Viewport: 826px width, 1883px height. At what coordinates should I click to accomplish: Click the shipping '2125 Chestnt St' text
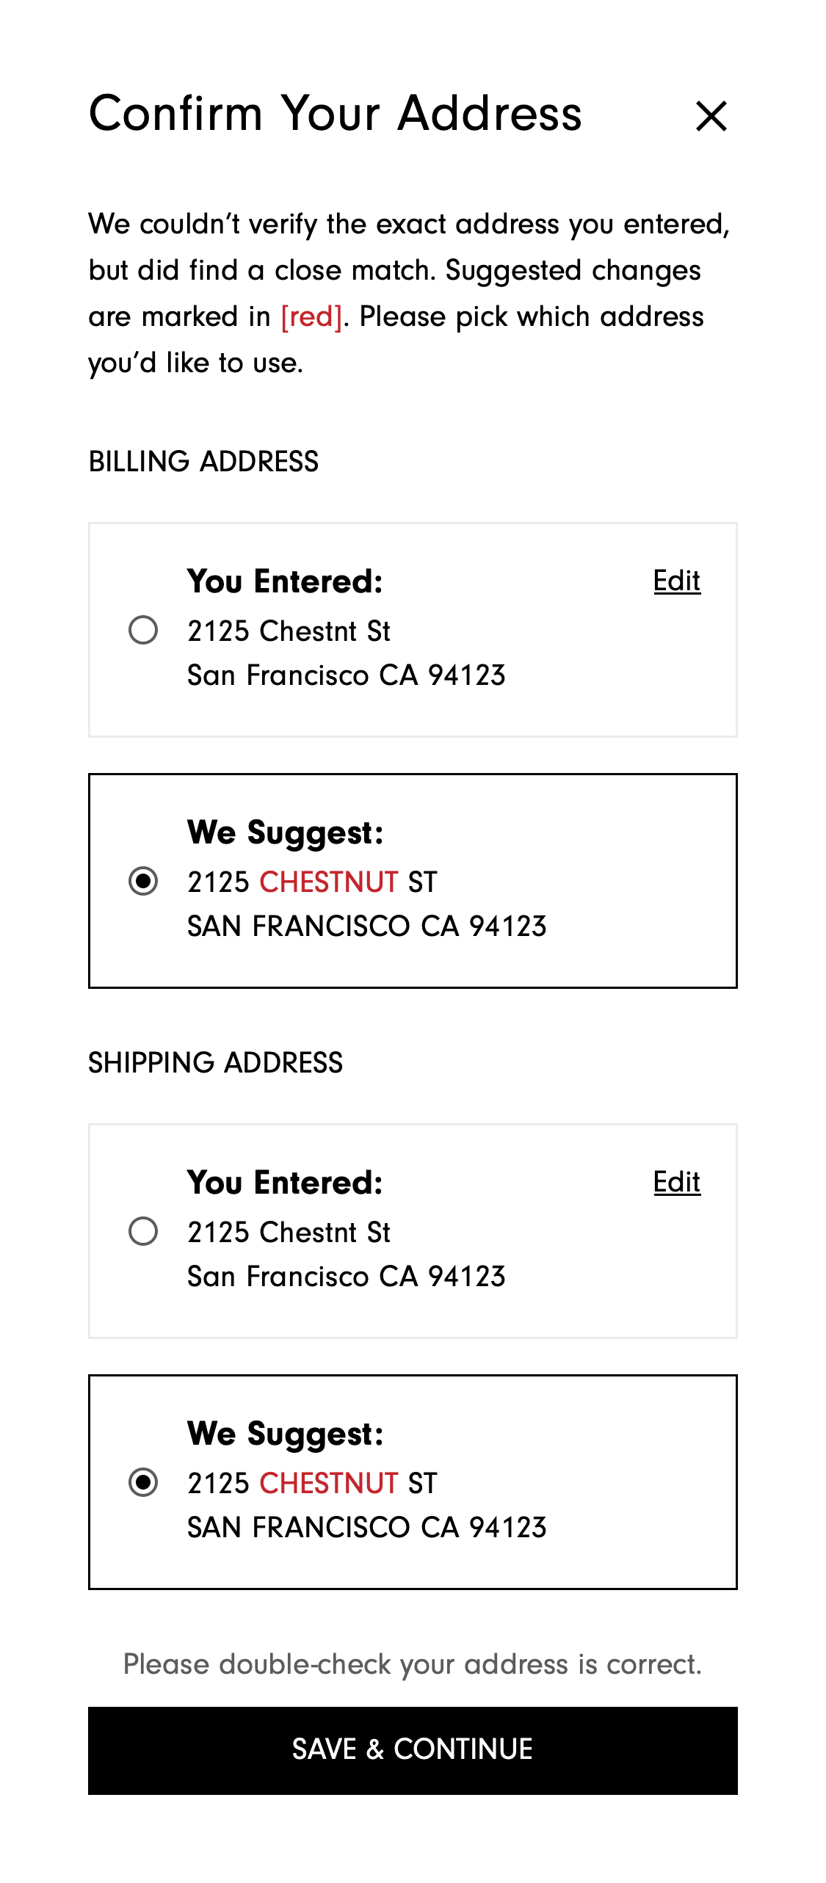[289, 1233]
